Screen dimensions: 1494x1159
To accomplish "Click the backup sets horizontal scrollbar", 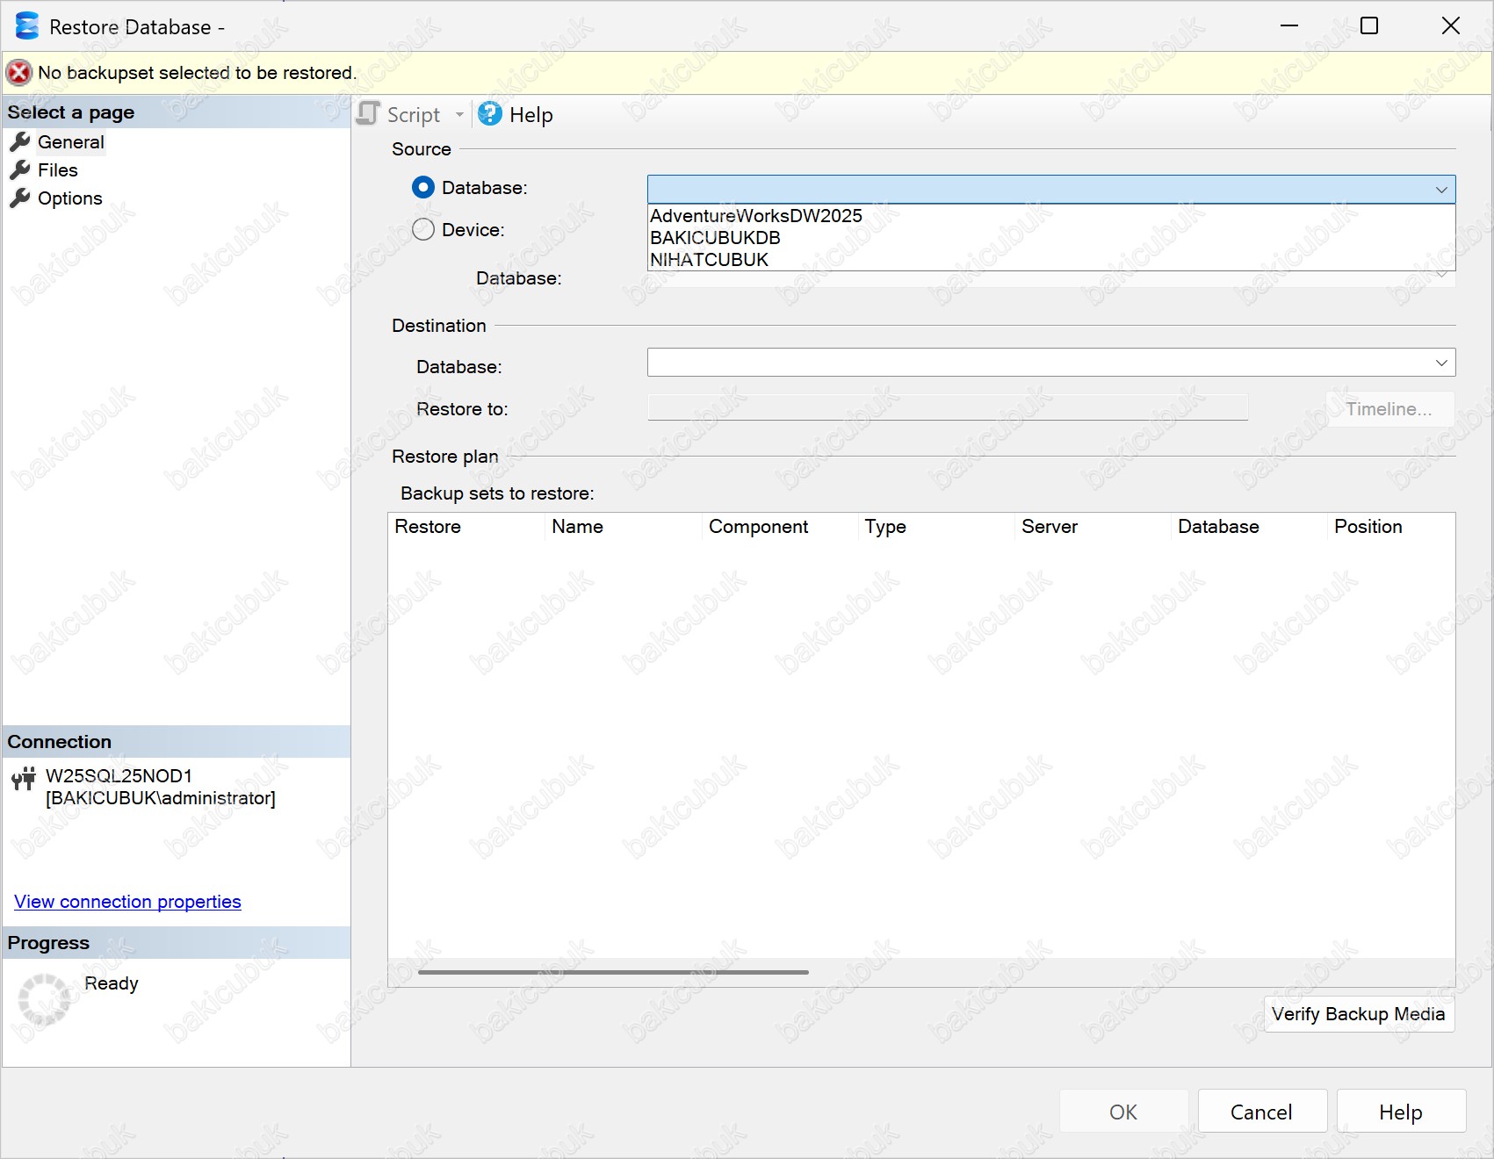I will pos(613,972).
